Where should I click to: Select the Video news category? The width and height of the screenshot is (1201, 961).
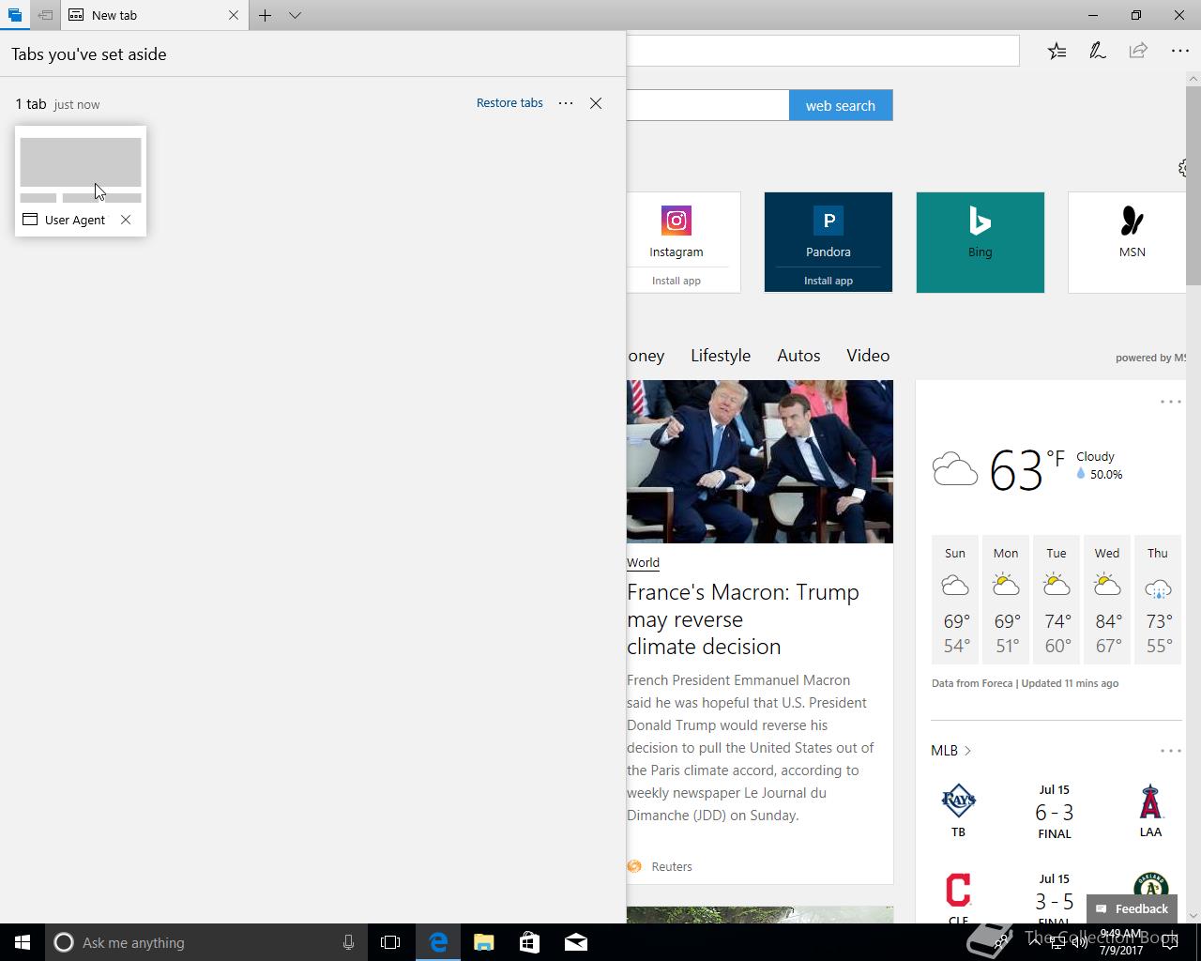[868, 356]
